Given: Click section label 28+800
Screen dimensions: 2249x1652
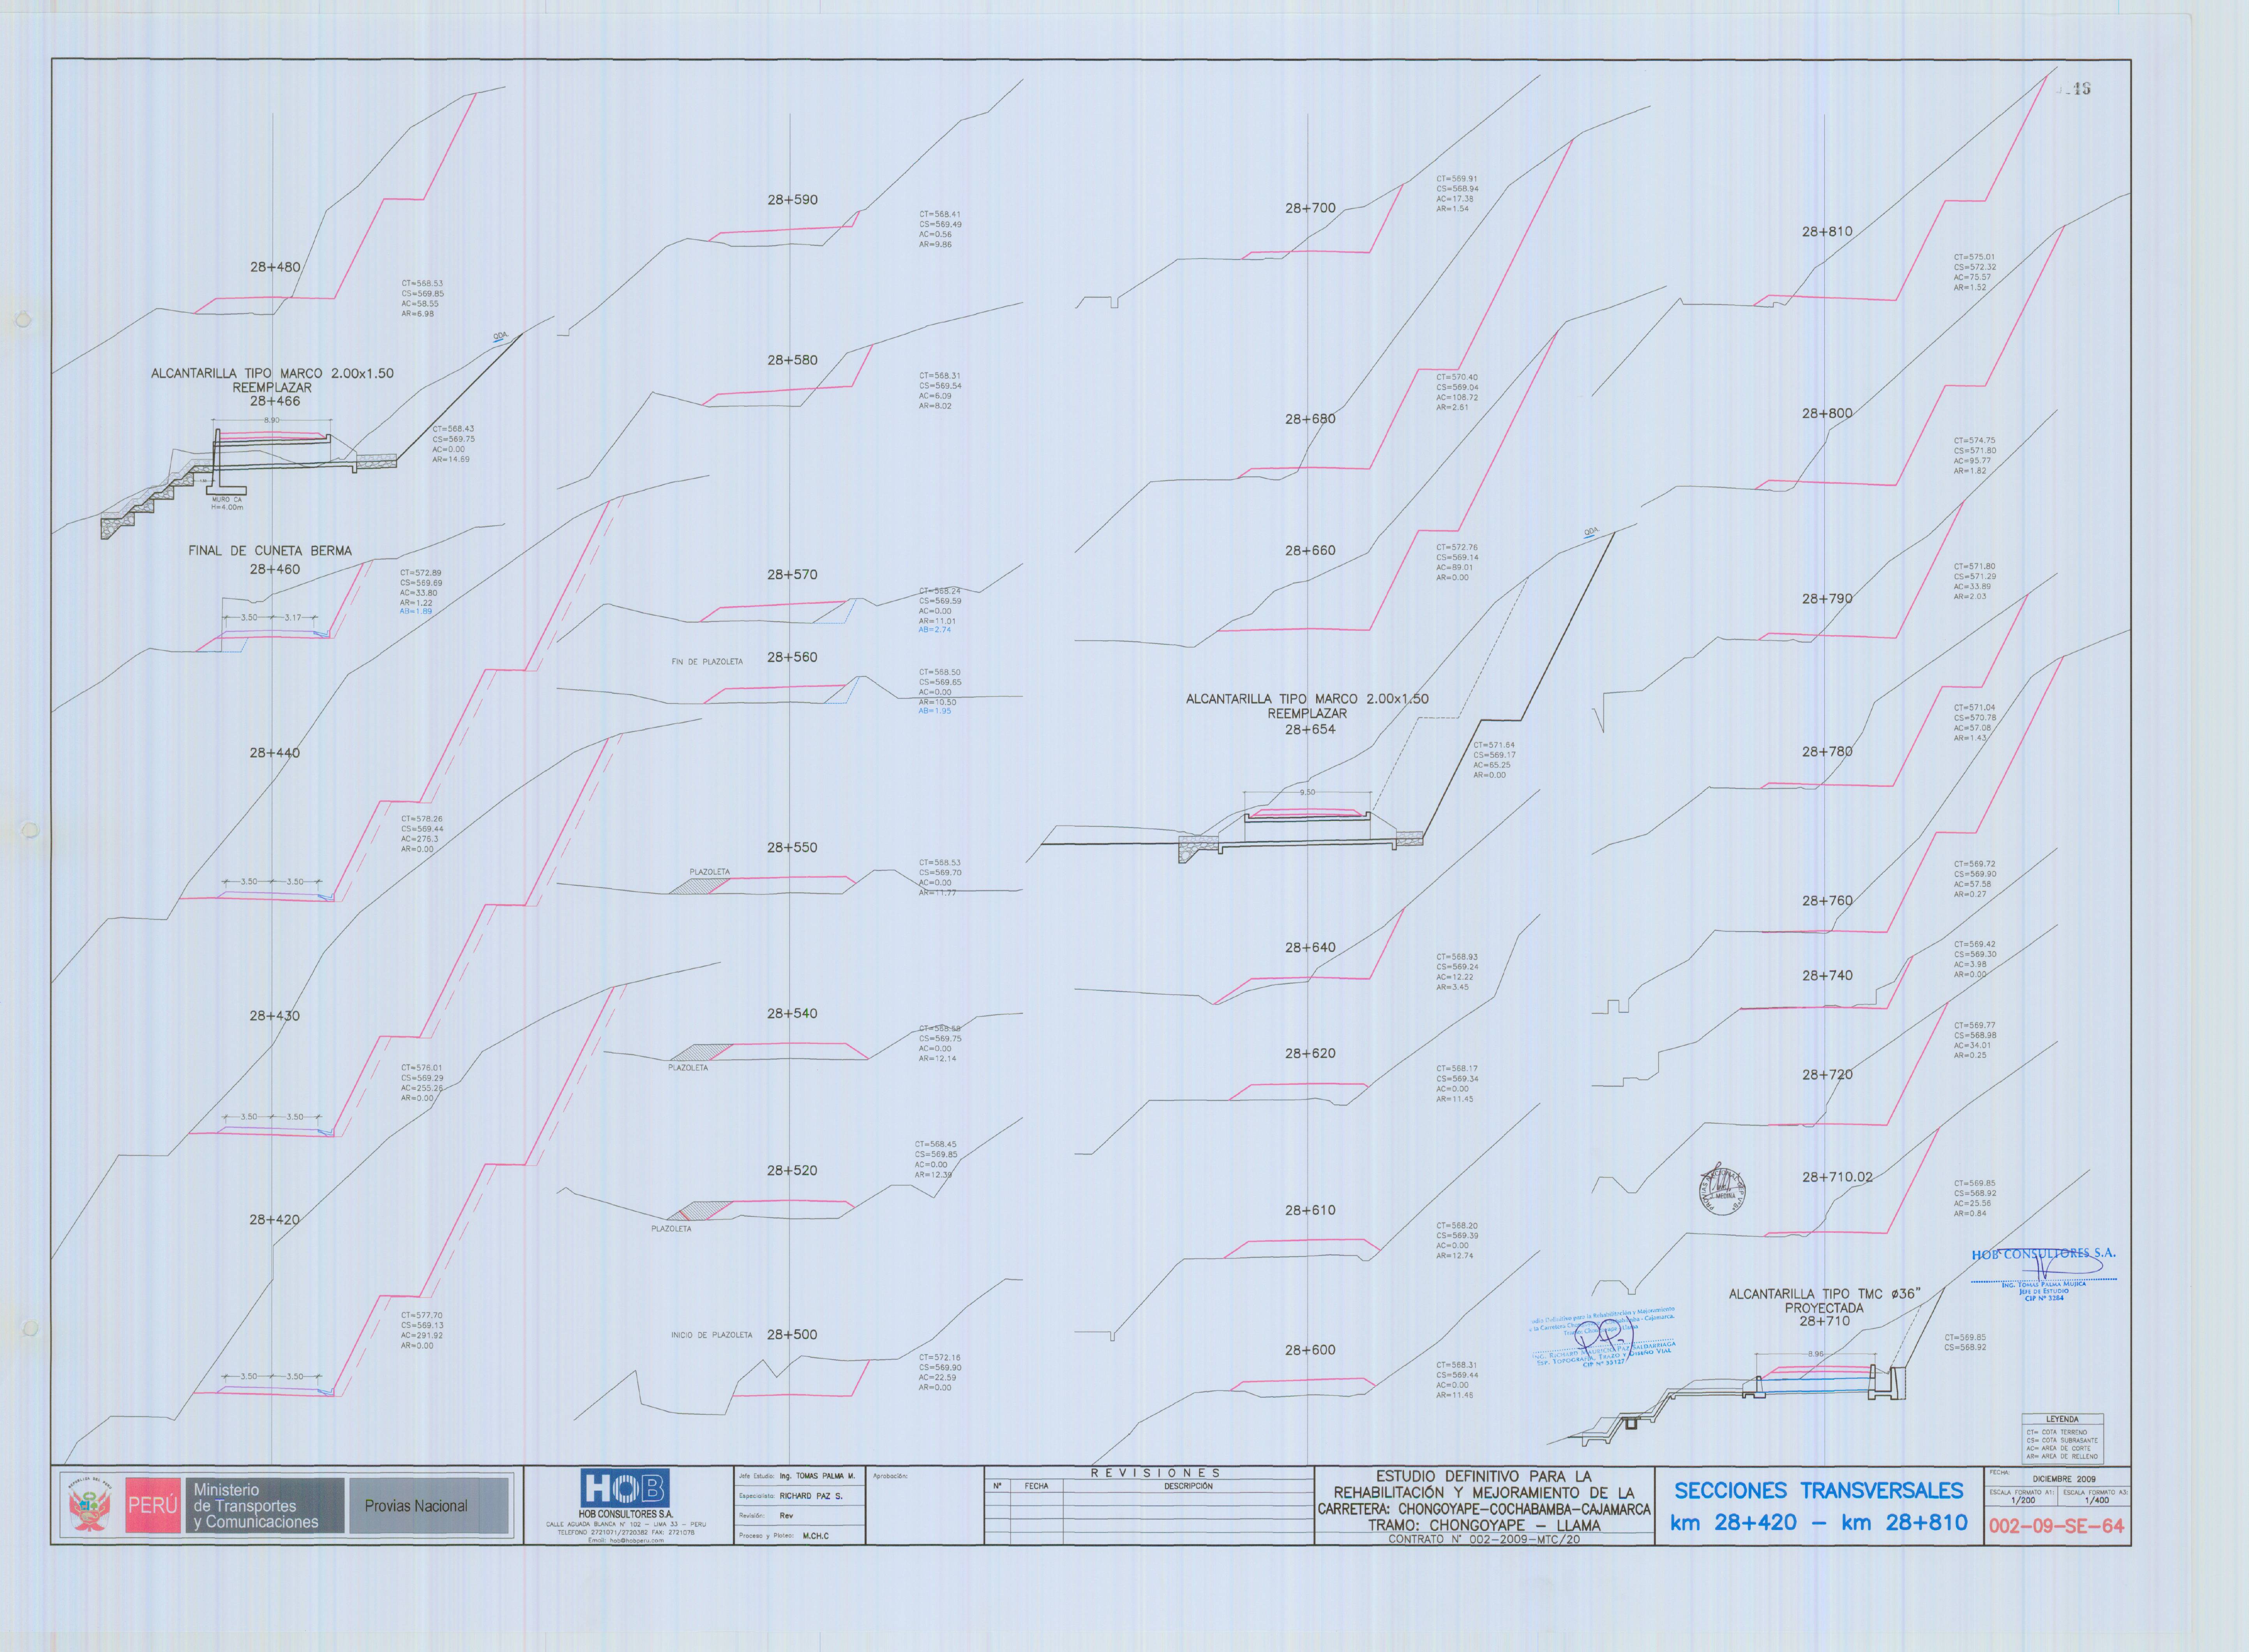Looking at the screenshot, I should coord(1827,413).
